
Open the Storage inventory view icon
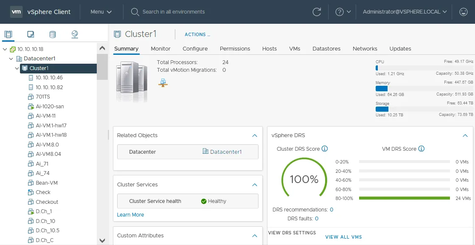pos(53,34)
